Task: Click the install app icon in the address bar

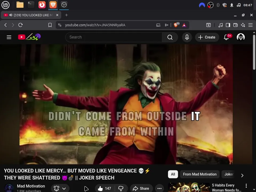Action: [158, 25]
